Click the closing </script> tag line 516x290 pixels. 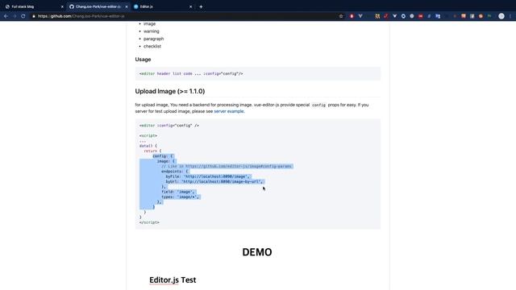(x=149, y=222)
